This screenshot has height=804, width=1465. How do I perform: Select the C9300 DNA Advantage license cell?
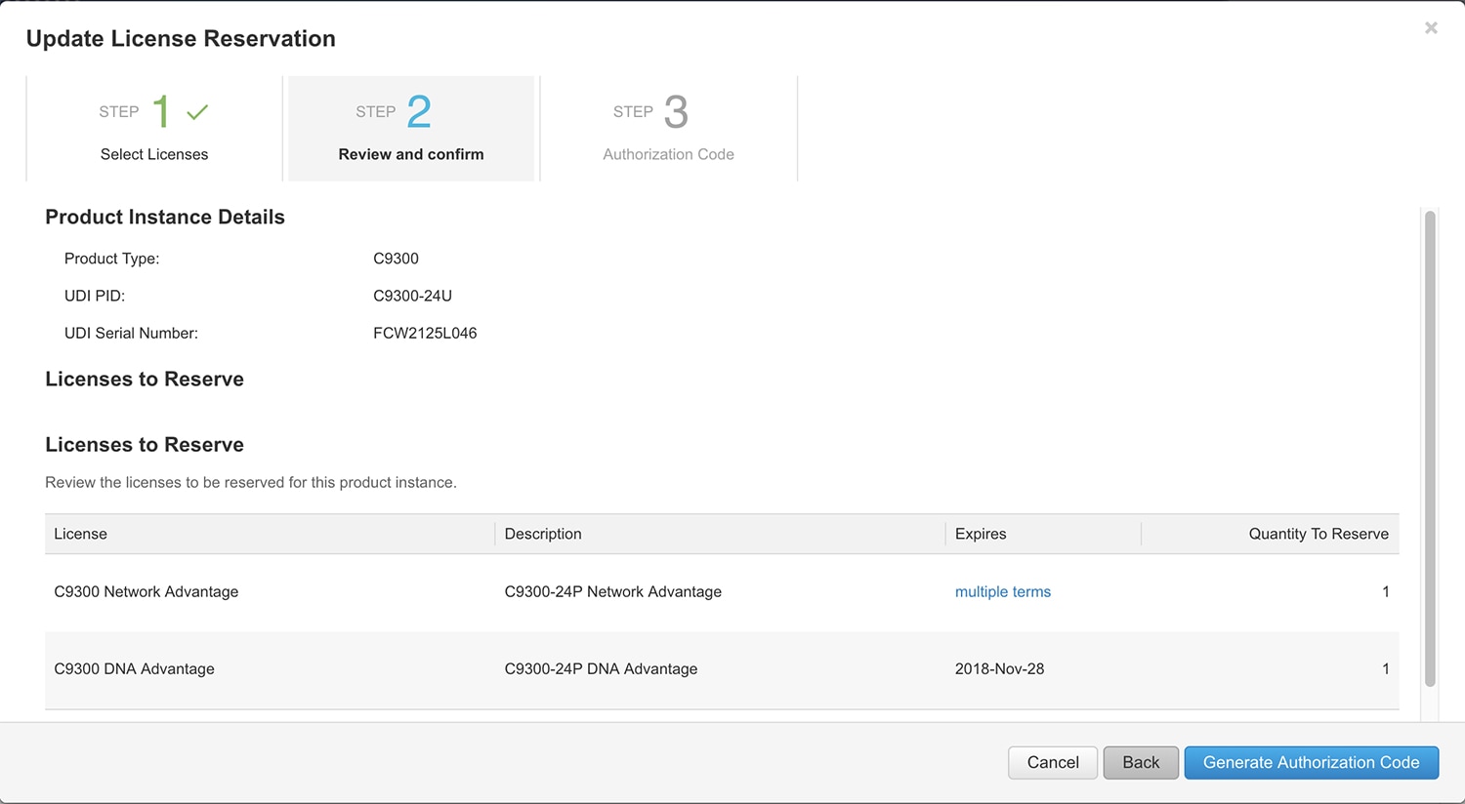point(134,668)
